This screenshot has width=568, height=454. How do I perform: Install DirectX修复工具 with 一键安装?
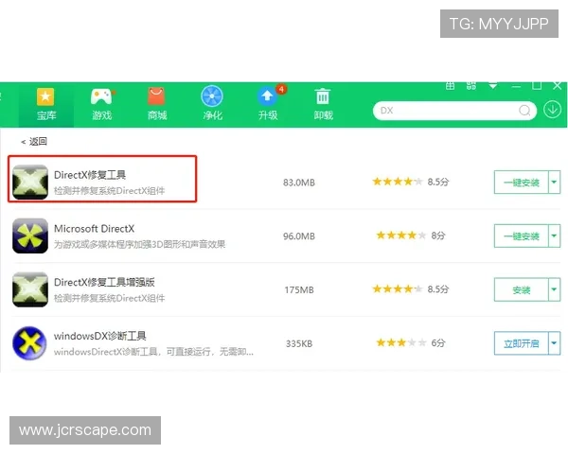pos(522,183)
